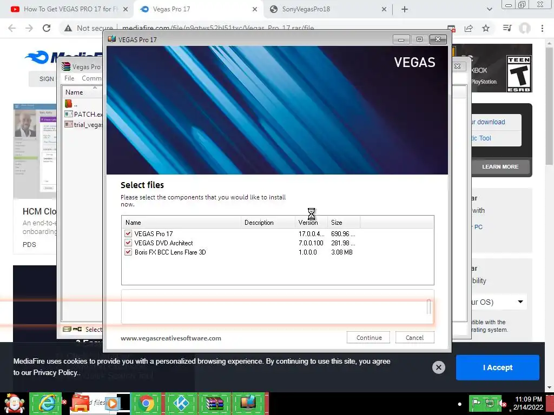Switch to the YouTube 'How To Get VEGAS PRO 17' tab

pos(70,9)
